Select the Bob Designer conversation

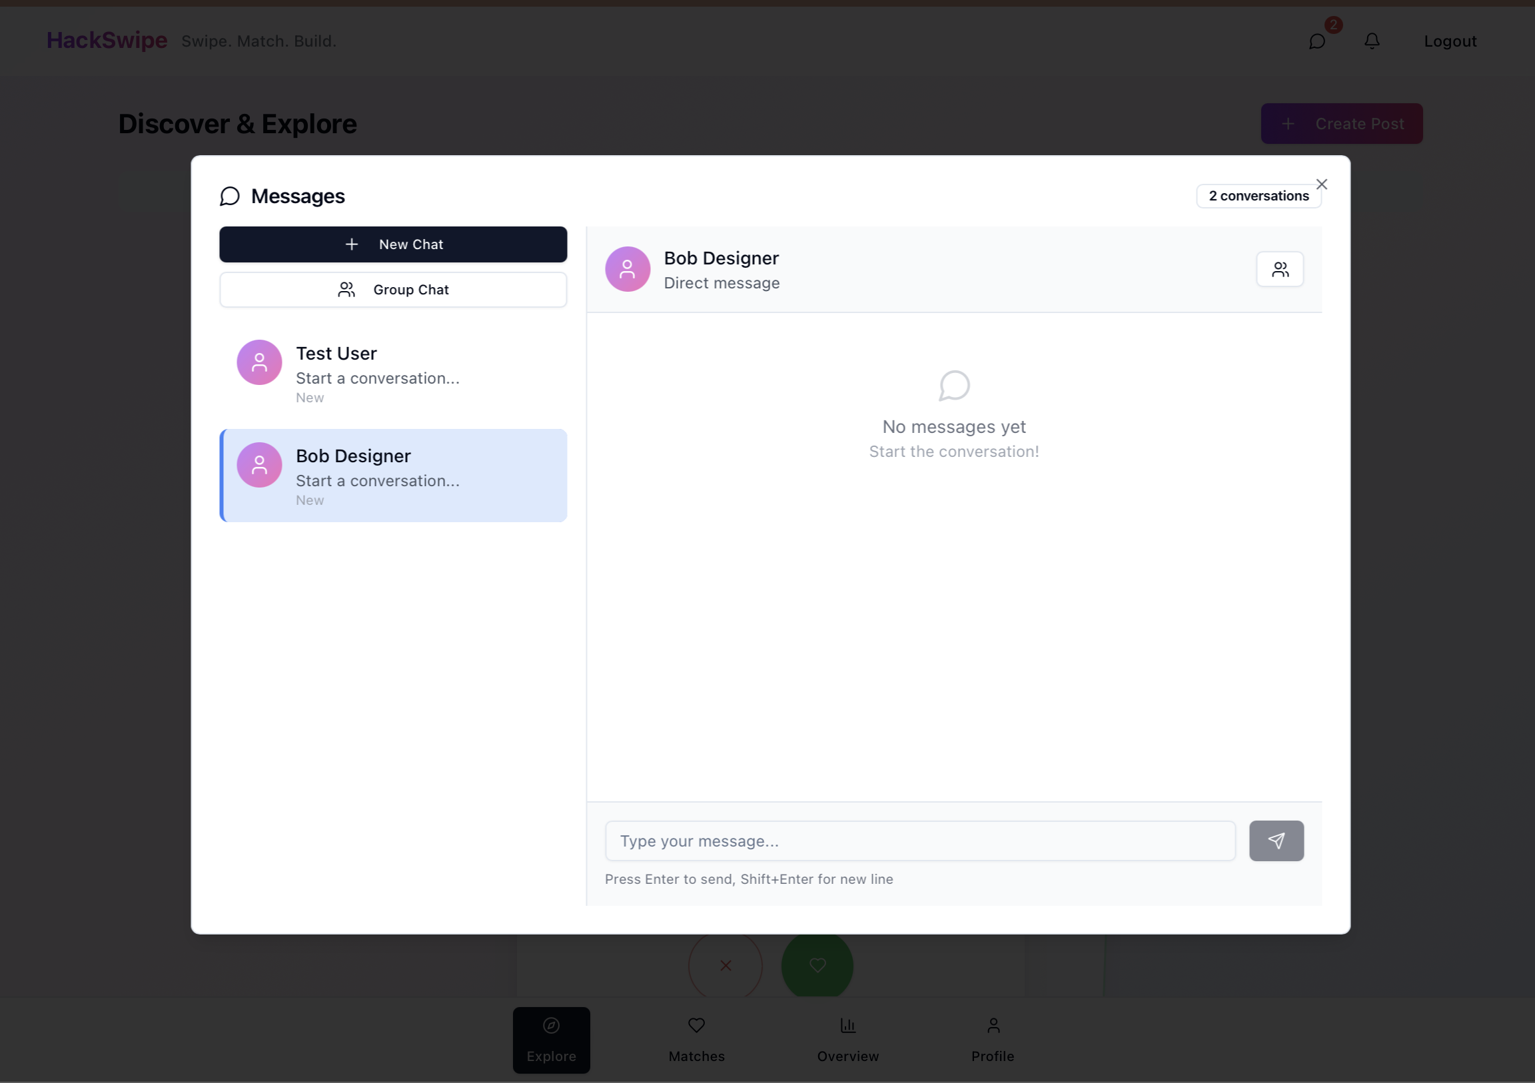(393, 476)
